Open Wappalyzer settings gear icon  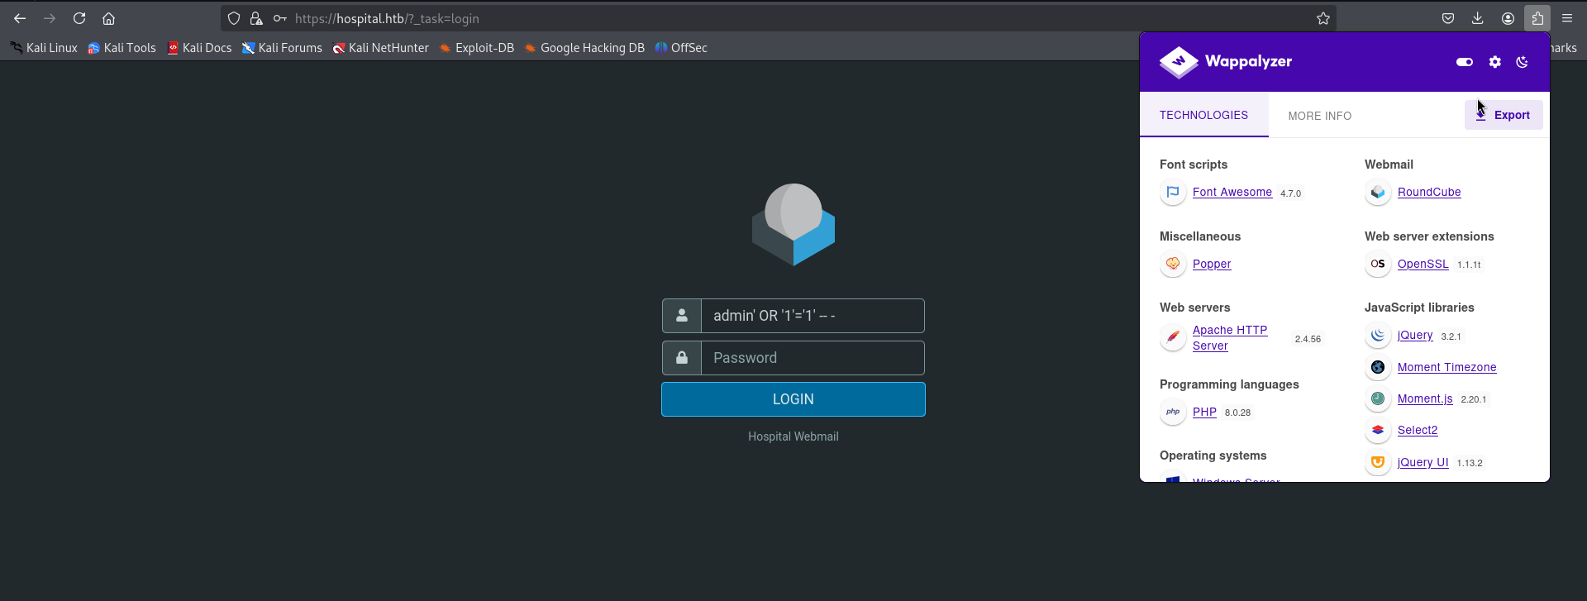point(1494,62)
